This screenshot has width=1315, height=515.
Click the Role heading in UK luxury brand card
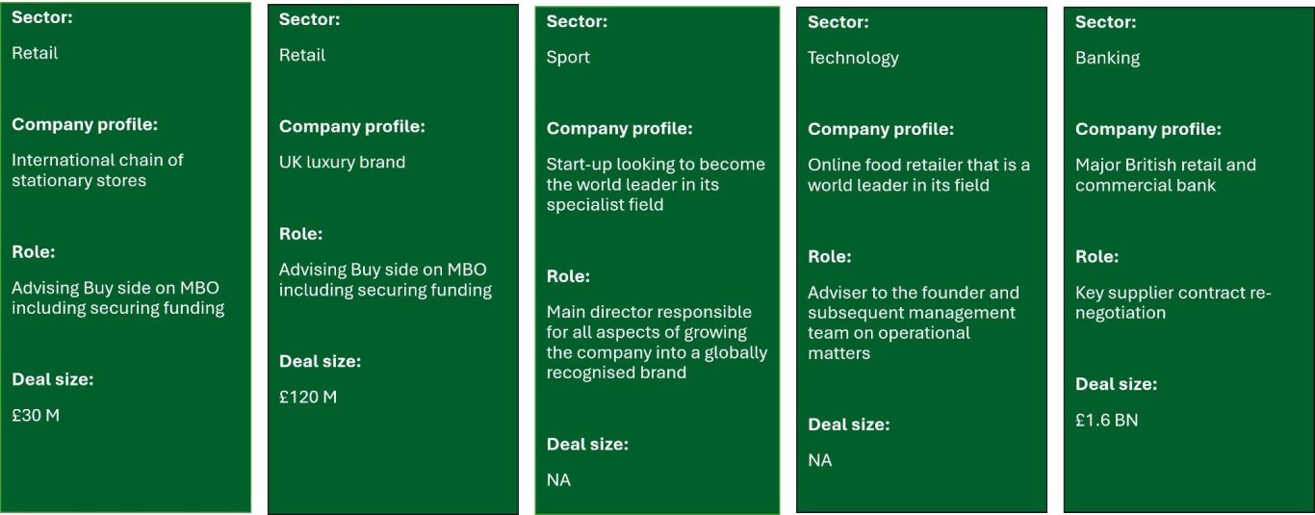(x=300, y=234)
